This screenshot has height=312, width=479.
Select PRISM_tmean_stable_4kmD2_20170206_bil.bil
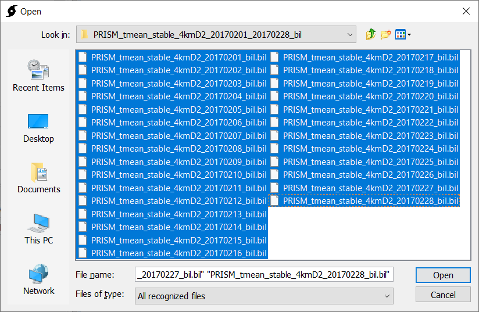tap(173, 123)
